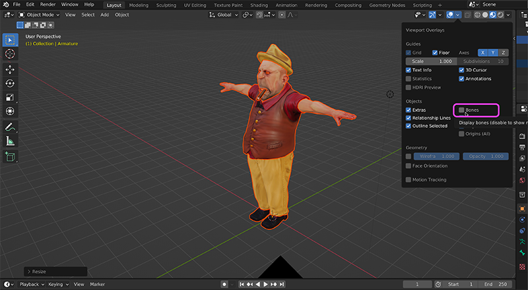Disable Relationship Lines checkbox
The height and width of the screenshot is (290, 528).
pyautogui.click(x=408, y=118)
